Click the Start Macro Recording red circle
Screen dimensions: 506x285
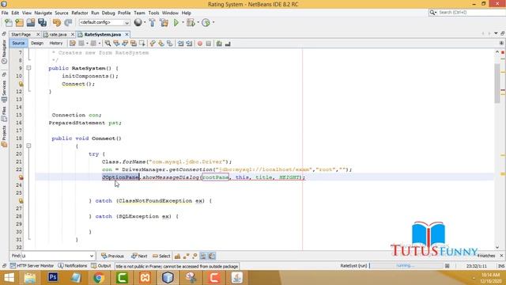coord(200,44)
